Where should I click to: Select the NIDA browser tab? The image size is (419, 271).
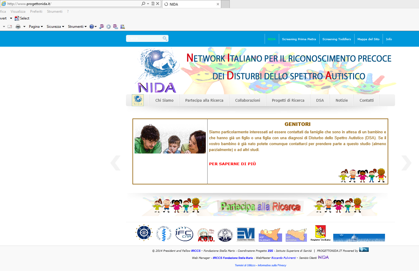[x=191, y=4]
